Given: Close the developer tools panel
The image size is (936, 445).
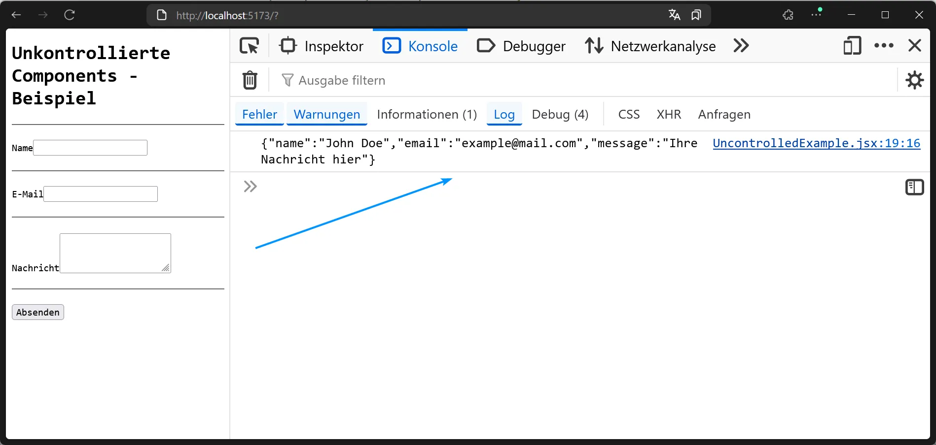Looking at the screenshot, I should [915, 46].
